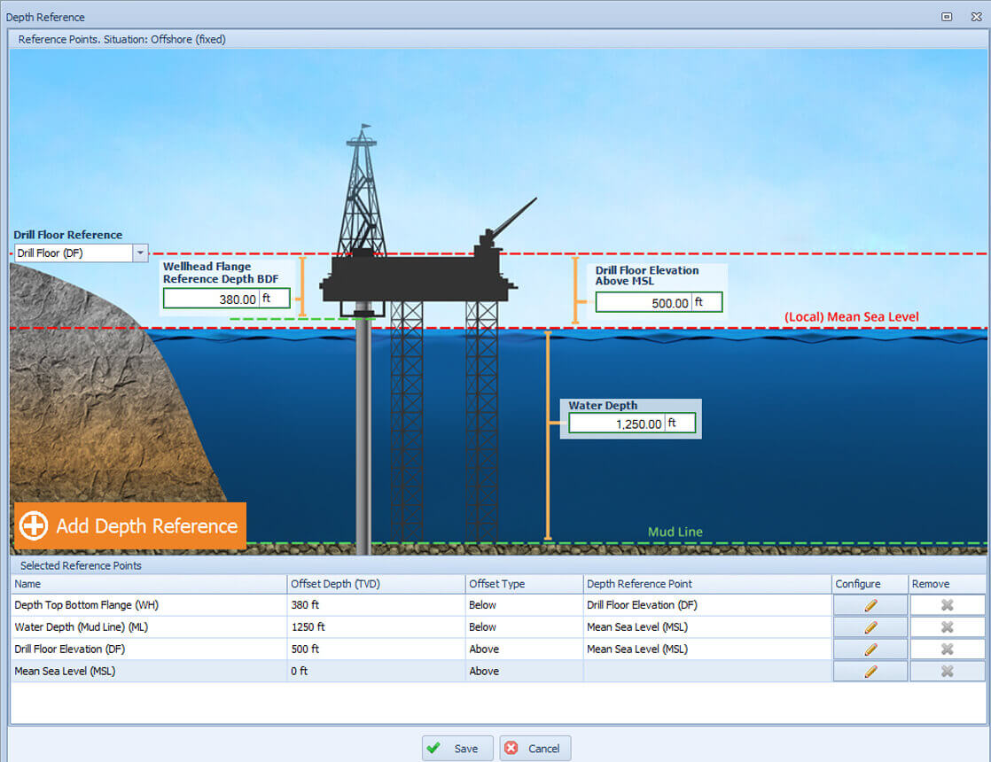Image resolution: width=991 pixels, height=762 pixels.
Task: Edit Drill Floor Elevation (DF) row with pencil
Action: (x=870, y=649)
